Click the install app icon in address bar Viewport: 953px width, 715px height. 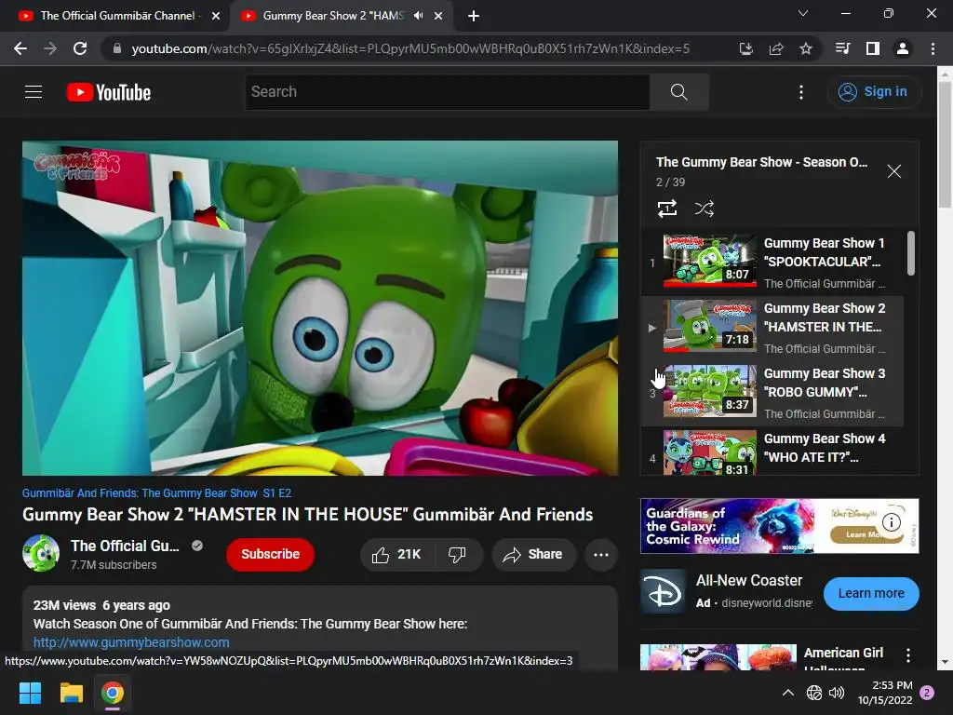pyautogui.click(x=745, y=48)
